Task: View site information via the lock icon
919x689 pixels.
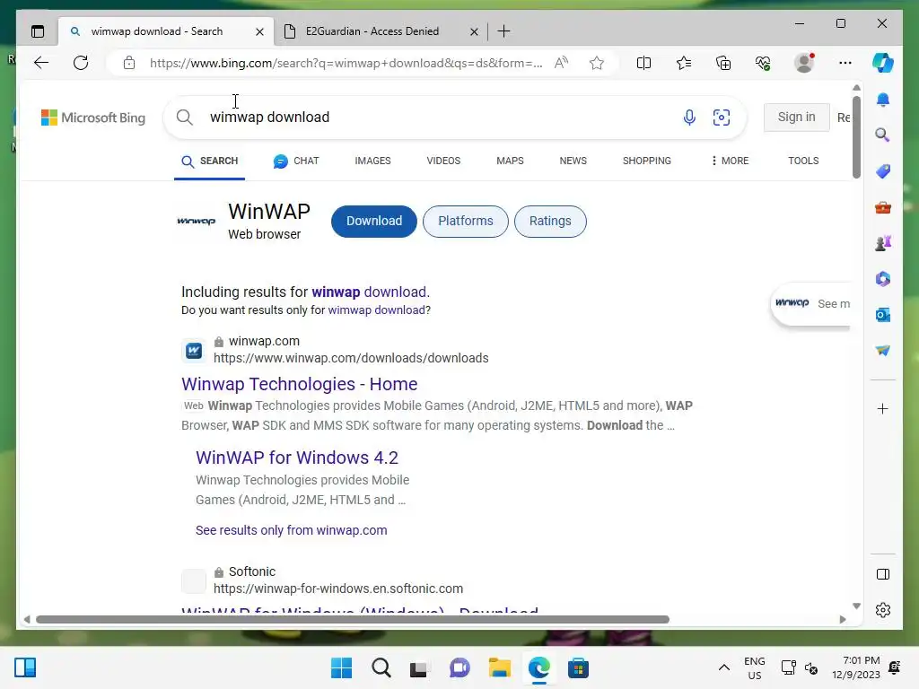Action: pos(129,64)
